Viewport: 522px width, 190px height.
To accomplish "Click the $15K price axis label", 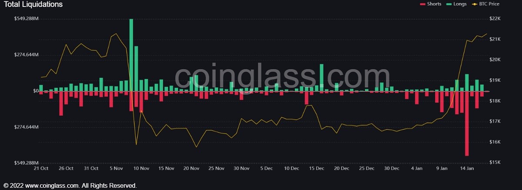I will (x=495, y=163).
